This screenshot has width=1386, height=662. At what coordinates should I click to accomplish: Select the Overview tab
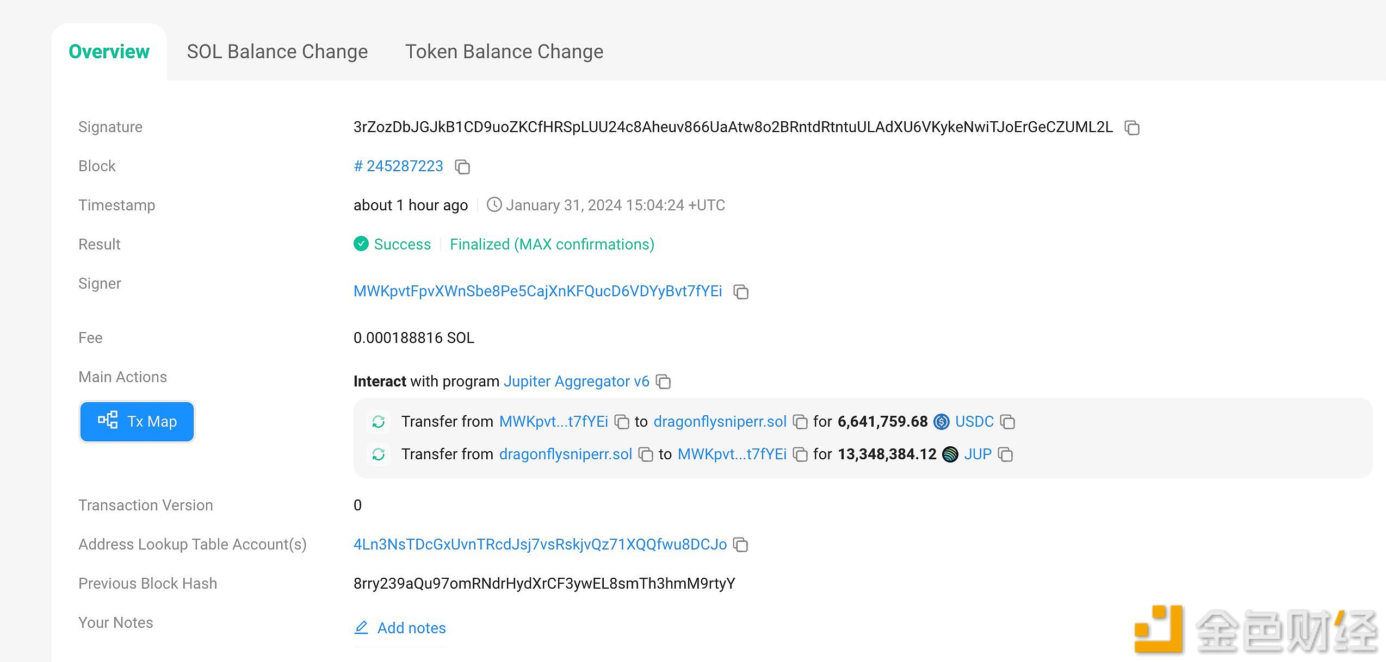pyautogui.click(x=109, y=52)
